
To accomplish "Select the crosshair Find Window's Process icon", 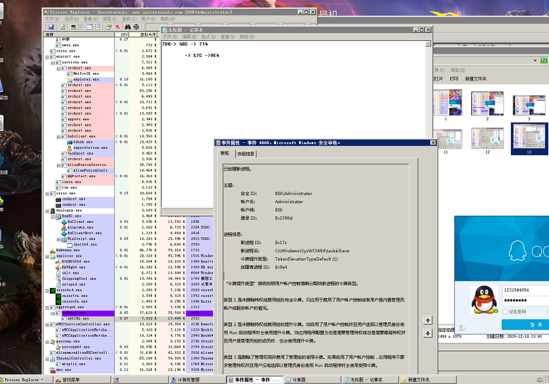I will 136,27.
